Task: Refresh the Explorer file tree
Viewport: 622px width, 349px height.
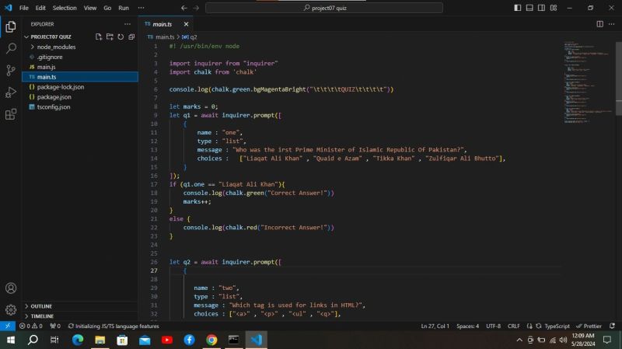Action: (x=121, y=37)
